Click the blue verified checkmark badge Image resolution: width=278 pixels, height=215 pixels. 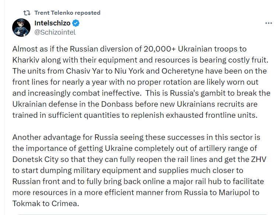tap(76, 23)
